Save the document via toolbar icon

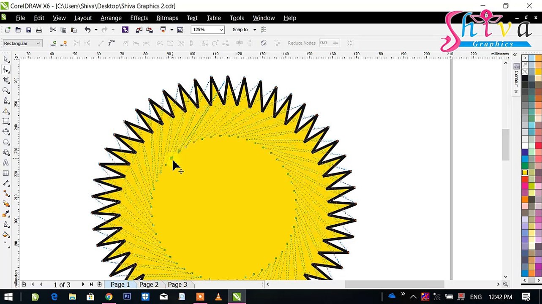29,30
